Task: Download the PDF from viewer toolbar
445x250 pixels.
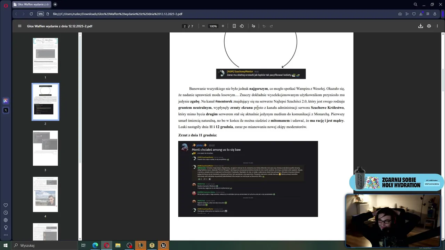Action: (420, 26)
